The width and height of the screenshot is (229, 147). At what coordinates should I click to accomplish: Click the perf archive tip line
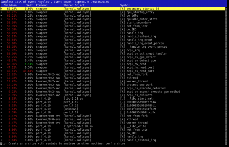point(63,143)
